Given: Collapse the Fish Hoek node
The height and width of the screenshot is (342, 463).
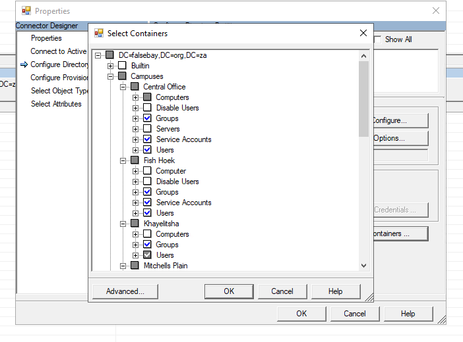Looking at the screenshot, I should click(x=123, y=160).
